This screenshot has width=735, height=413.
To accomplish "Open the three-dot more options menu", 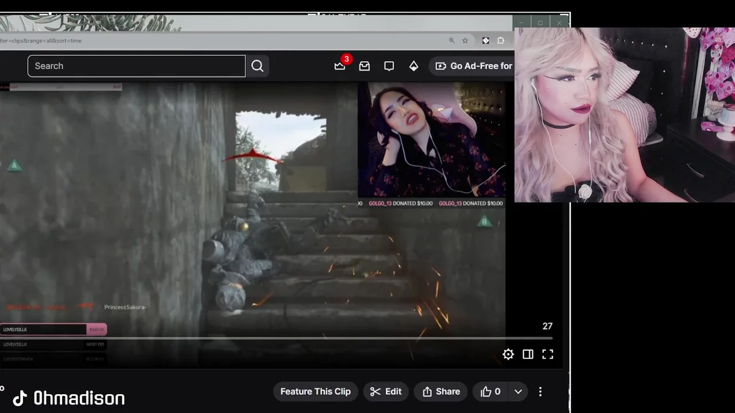I will point(540,392).
